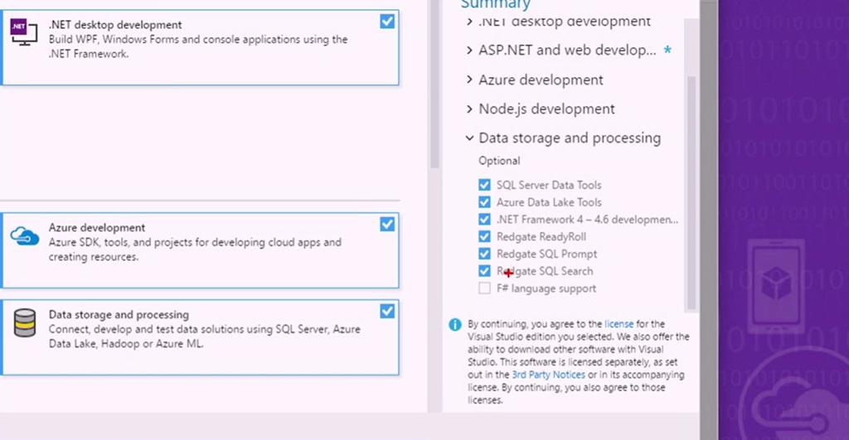Screen dimensions: 849x440
Task: Open the 3rd Party Notices link
Action: (548, 375)
